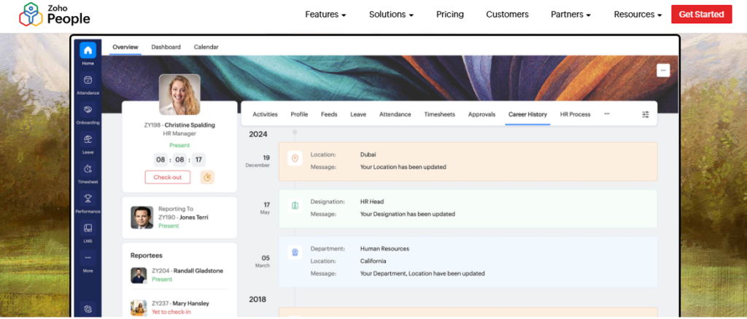The width and height of the screenshot is (747, 319).
Task: Select the Profile tab
Action: [x=299, y=114]
